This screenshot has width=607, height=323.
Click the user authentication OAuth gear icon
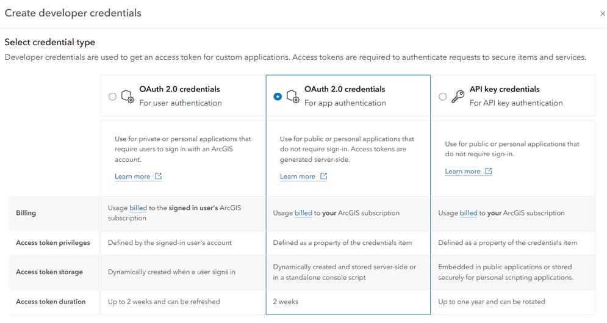(x=128, y=96)
